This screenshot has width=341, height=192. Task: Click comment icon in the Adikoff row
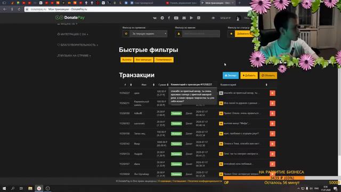[x=221, y=114]
